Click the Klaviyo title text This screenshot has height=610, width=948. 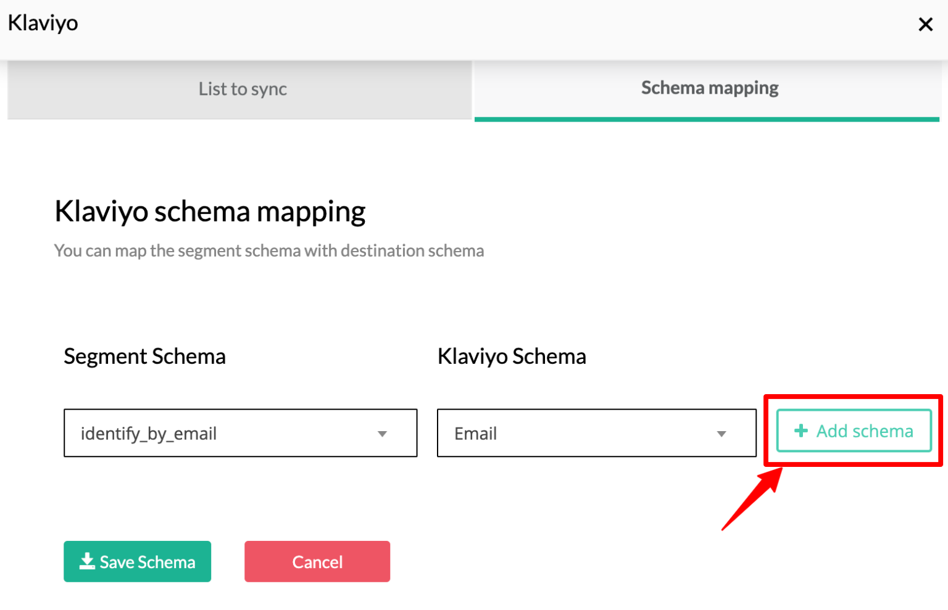43,23
